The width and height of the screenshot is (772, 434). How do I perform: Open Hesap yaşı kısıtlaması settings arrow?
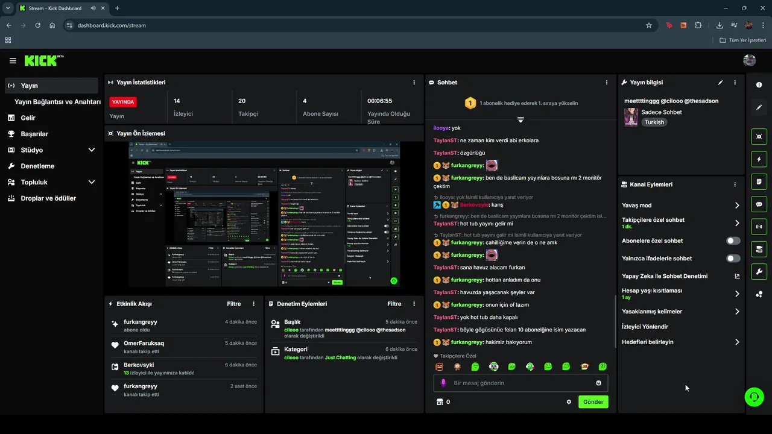(737, 294)
